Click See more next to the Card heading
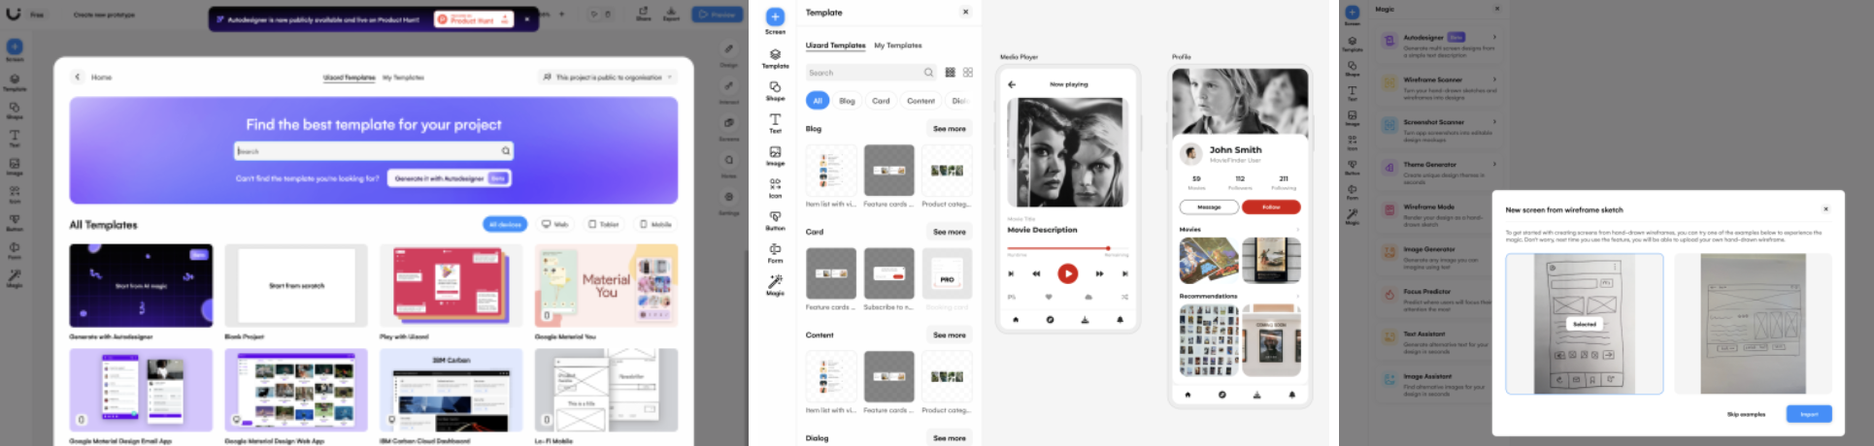This screenshot has height=446, width=1874. (950, 232)
